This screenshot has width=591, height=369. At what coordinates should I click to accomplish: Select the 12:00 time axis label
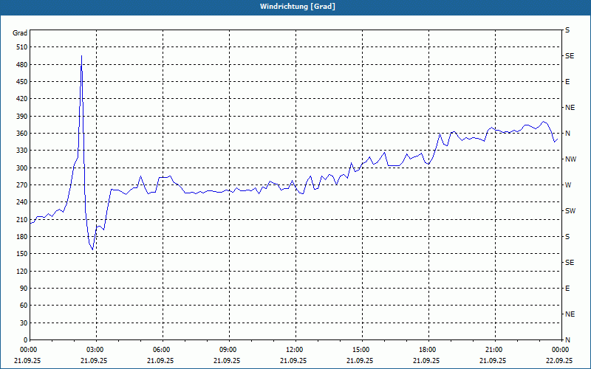296,350
